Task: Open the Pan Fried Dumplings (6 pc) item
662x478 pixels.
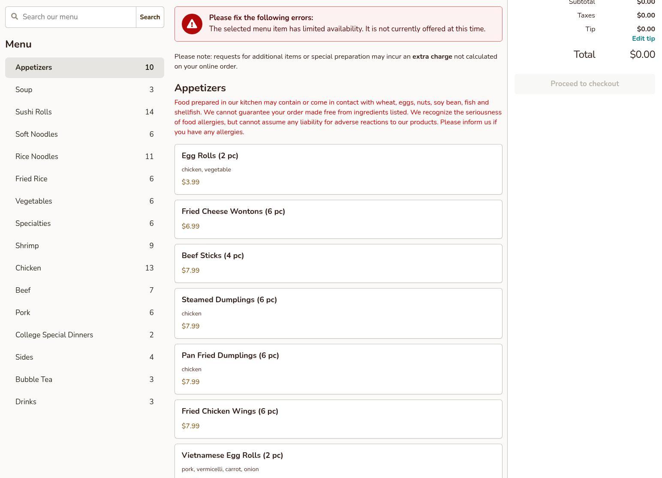Action: tap(338, 369)
